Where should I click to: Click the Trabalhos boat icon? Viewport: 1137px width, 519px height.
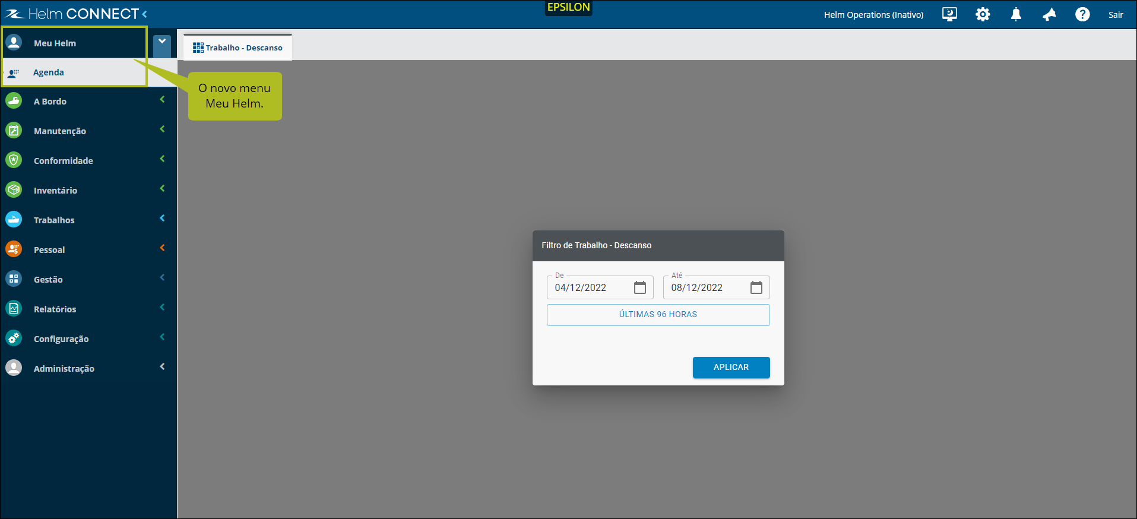[14, 220]
